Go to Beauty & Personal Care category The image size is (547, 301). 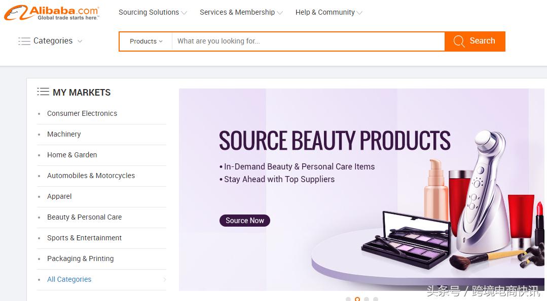pyautogui.click(x=84, y=217)
